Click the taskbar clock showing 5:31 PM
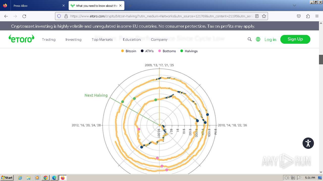This screenshot has height=181, width=323. pyautogui.click(x=310, y=178)
